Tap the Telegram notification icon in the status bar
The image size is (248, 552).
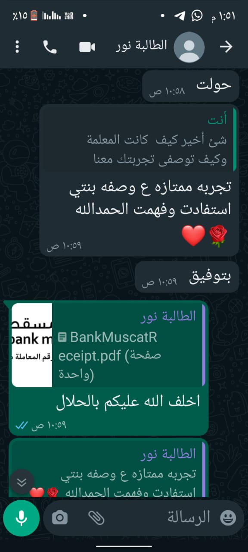coord(180,16)
